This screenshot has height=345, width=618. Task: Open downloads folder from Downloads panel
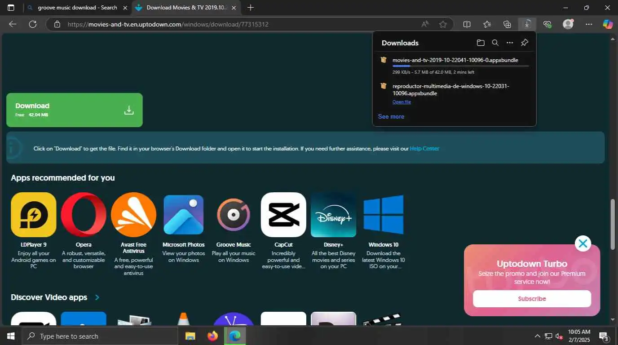481,43
